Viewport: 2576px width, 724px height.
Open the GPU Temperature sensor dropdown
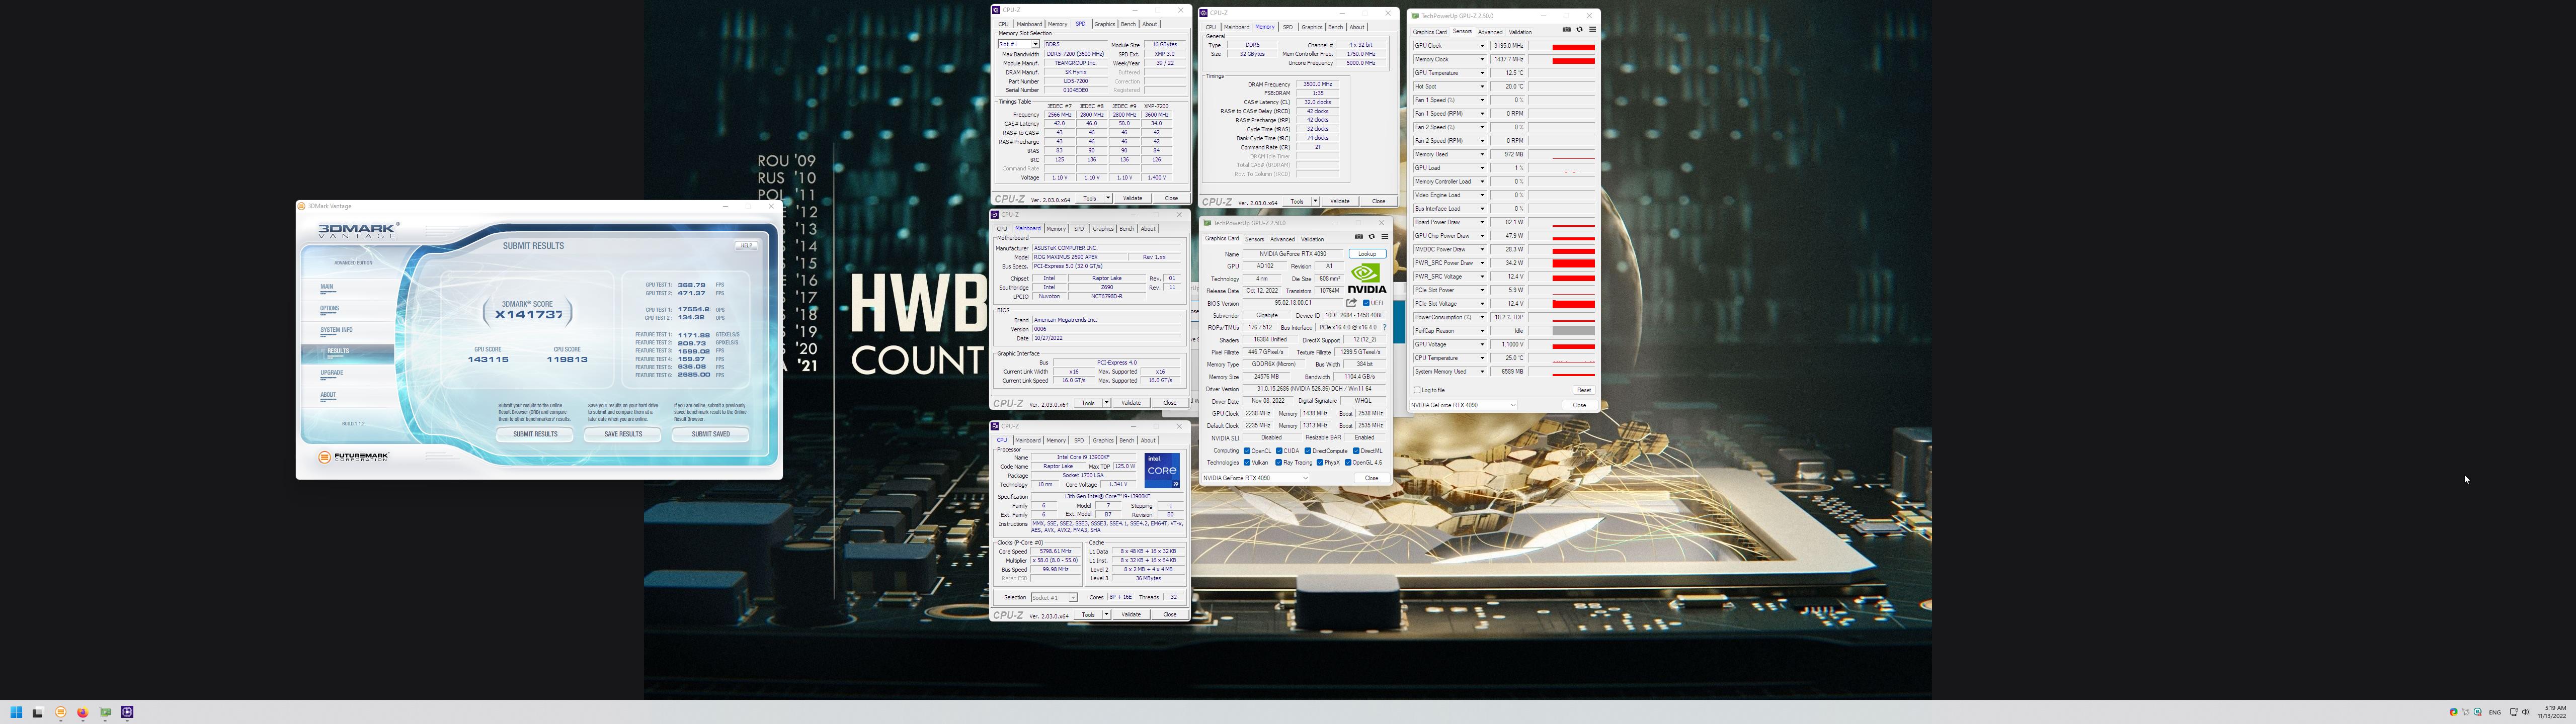1482,73
